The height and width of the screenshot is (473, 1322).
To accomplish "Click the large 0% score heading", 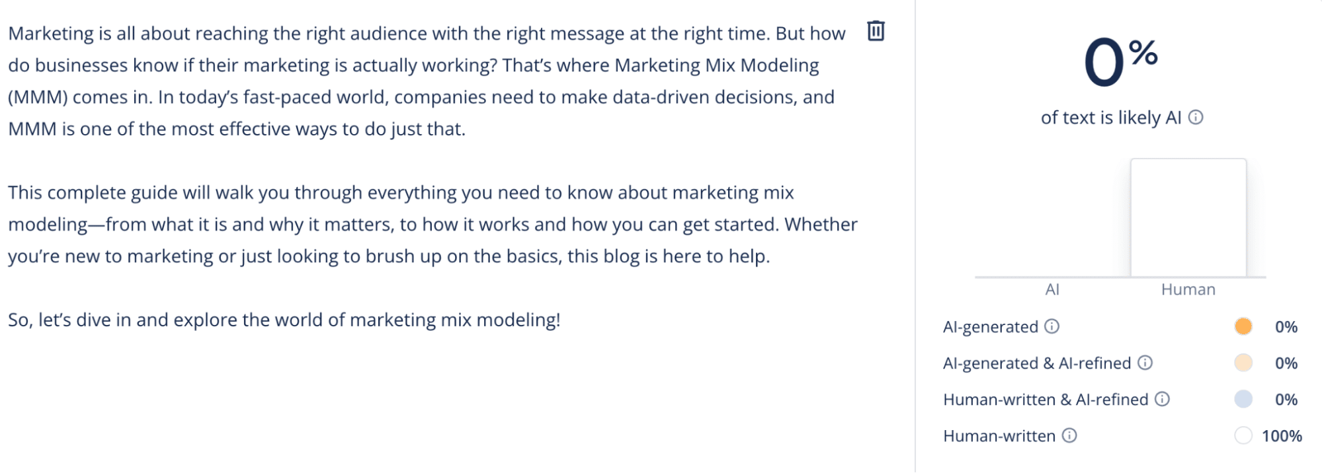I will pos(1120,62).
